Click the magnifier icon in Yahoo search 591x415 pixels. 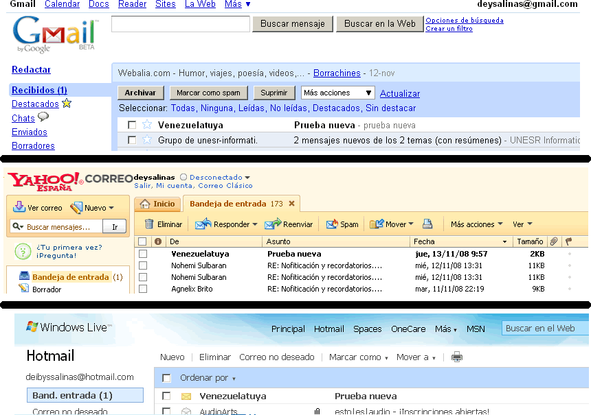(x=16, y=226)
